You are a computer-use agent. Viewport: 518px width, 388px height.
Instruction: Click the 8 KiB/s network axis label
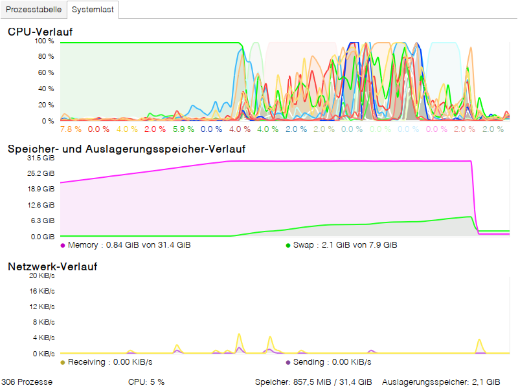click(x=43, y=322)
